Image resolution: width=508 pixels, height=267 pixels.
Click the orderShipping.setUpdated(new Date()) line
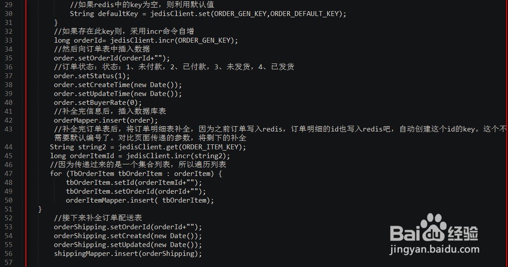pyautogui.click(x=128, y=245)
